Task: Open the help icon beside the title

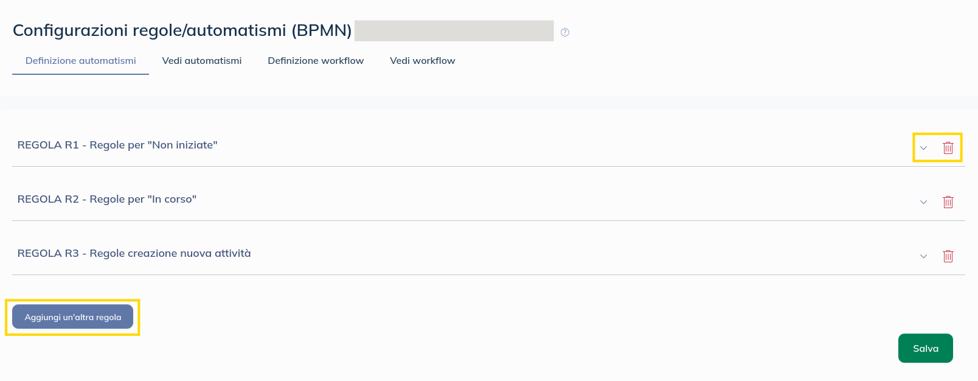Action: point(565,32)
